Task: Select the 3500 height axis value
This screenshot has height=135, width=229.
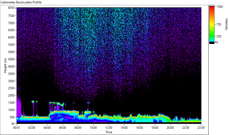Action: click(x=11, y=74)
